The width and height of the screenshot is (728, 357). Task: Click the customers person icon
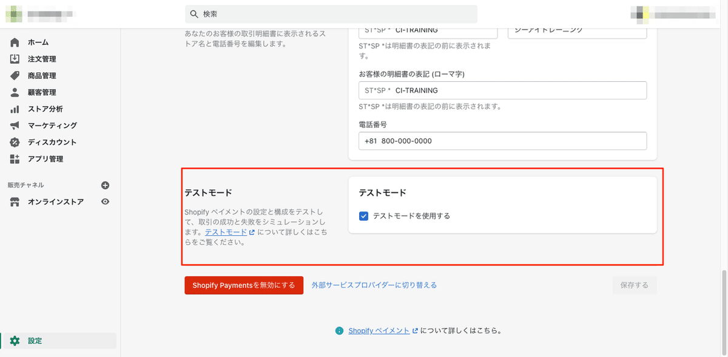click(x=15, y=92)
